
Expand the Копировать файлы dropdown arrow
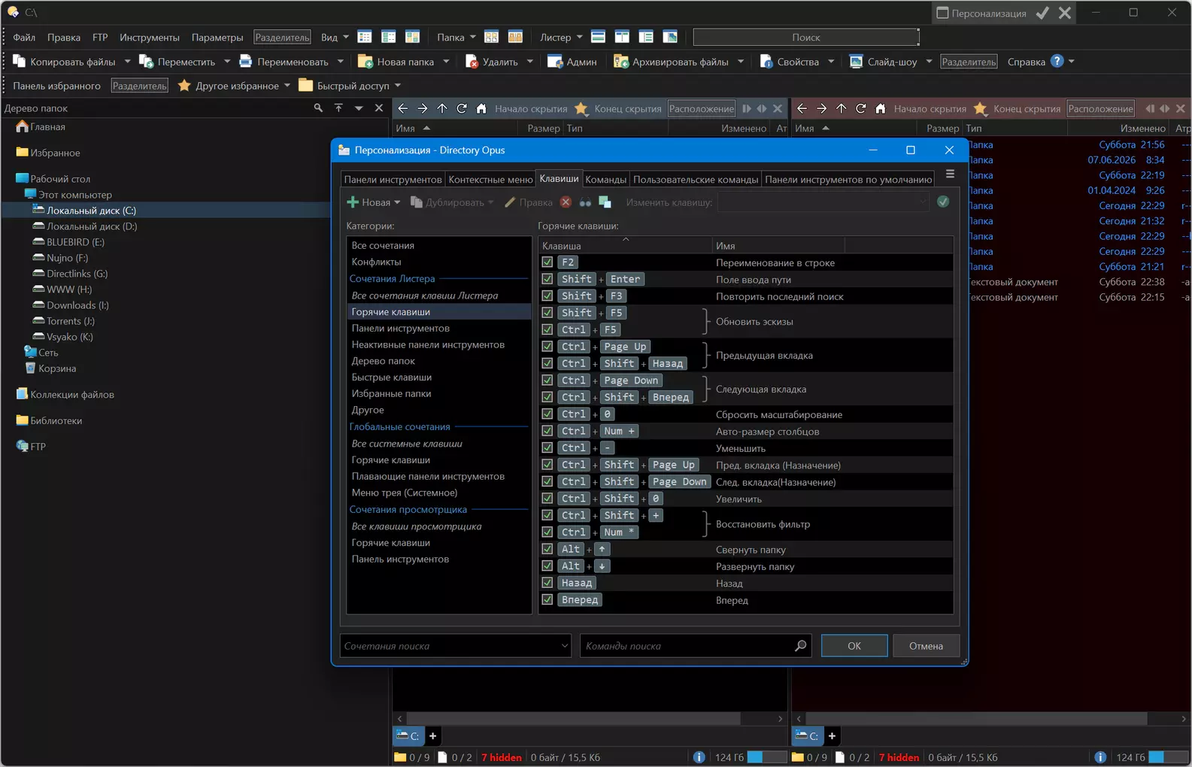[x=127, y=62]
